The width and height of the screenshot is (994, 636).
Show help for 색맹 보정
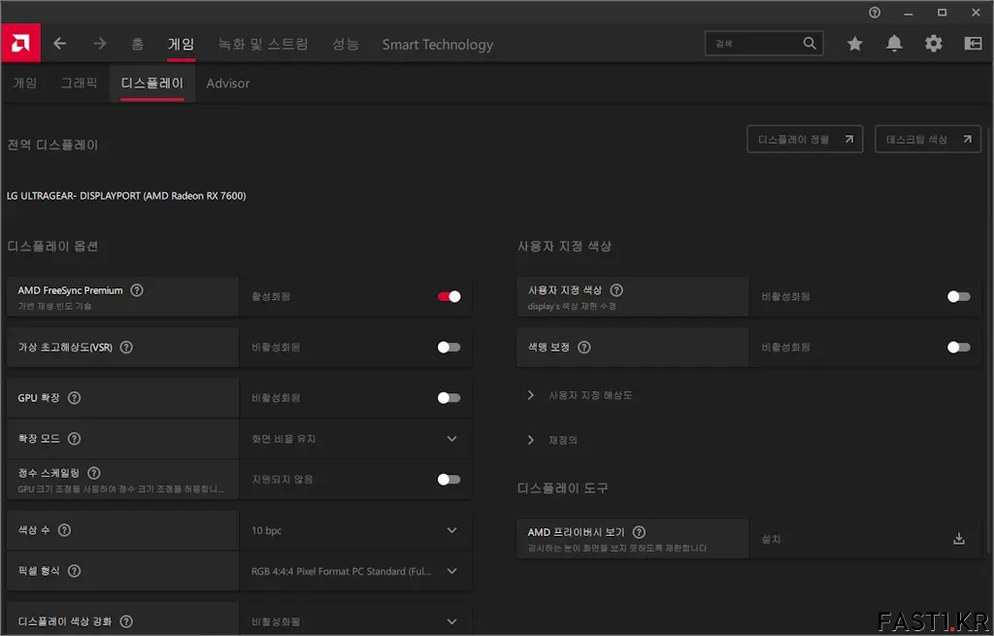coord(583,347)
